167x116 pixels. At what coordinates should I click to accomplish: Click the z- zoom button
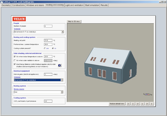click(x=152, y=104)
